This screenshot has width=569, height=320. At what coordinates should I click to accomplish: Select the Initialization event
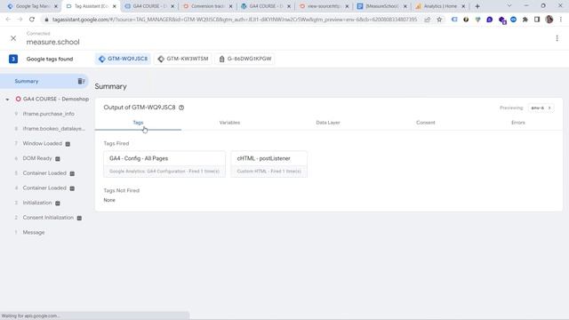pyautogui.click(x=37, y=203)
